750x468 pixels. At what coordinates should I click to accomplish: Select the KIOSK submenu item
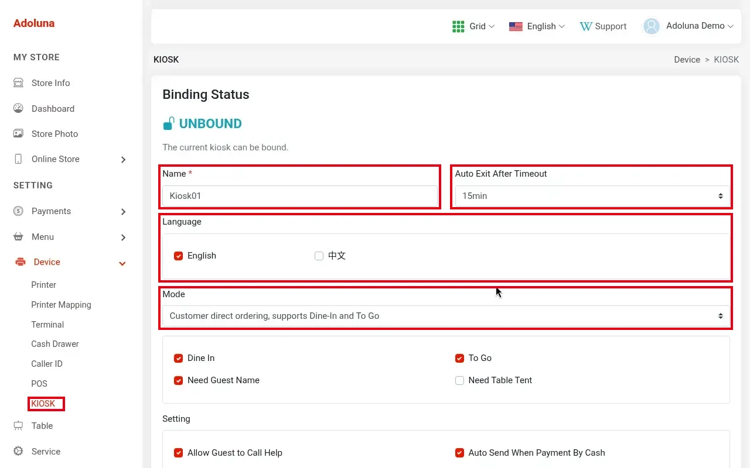click(43, 404)
